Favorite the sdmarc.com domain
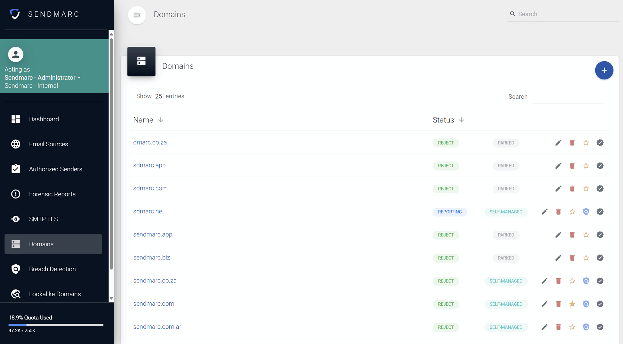This screenshot has width=623, height=344. tap(586, 189)
